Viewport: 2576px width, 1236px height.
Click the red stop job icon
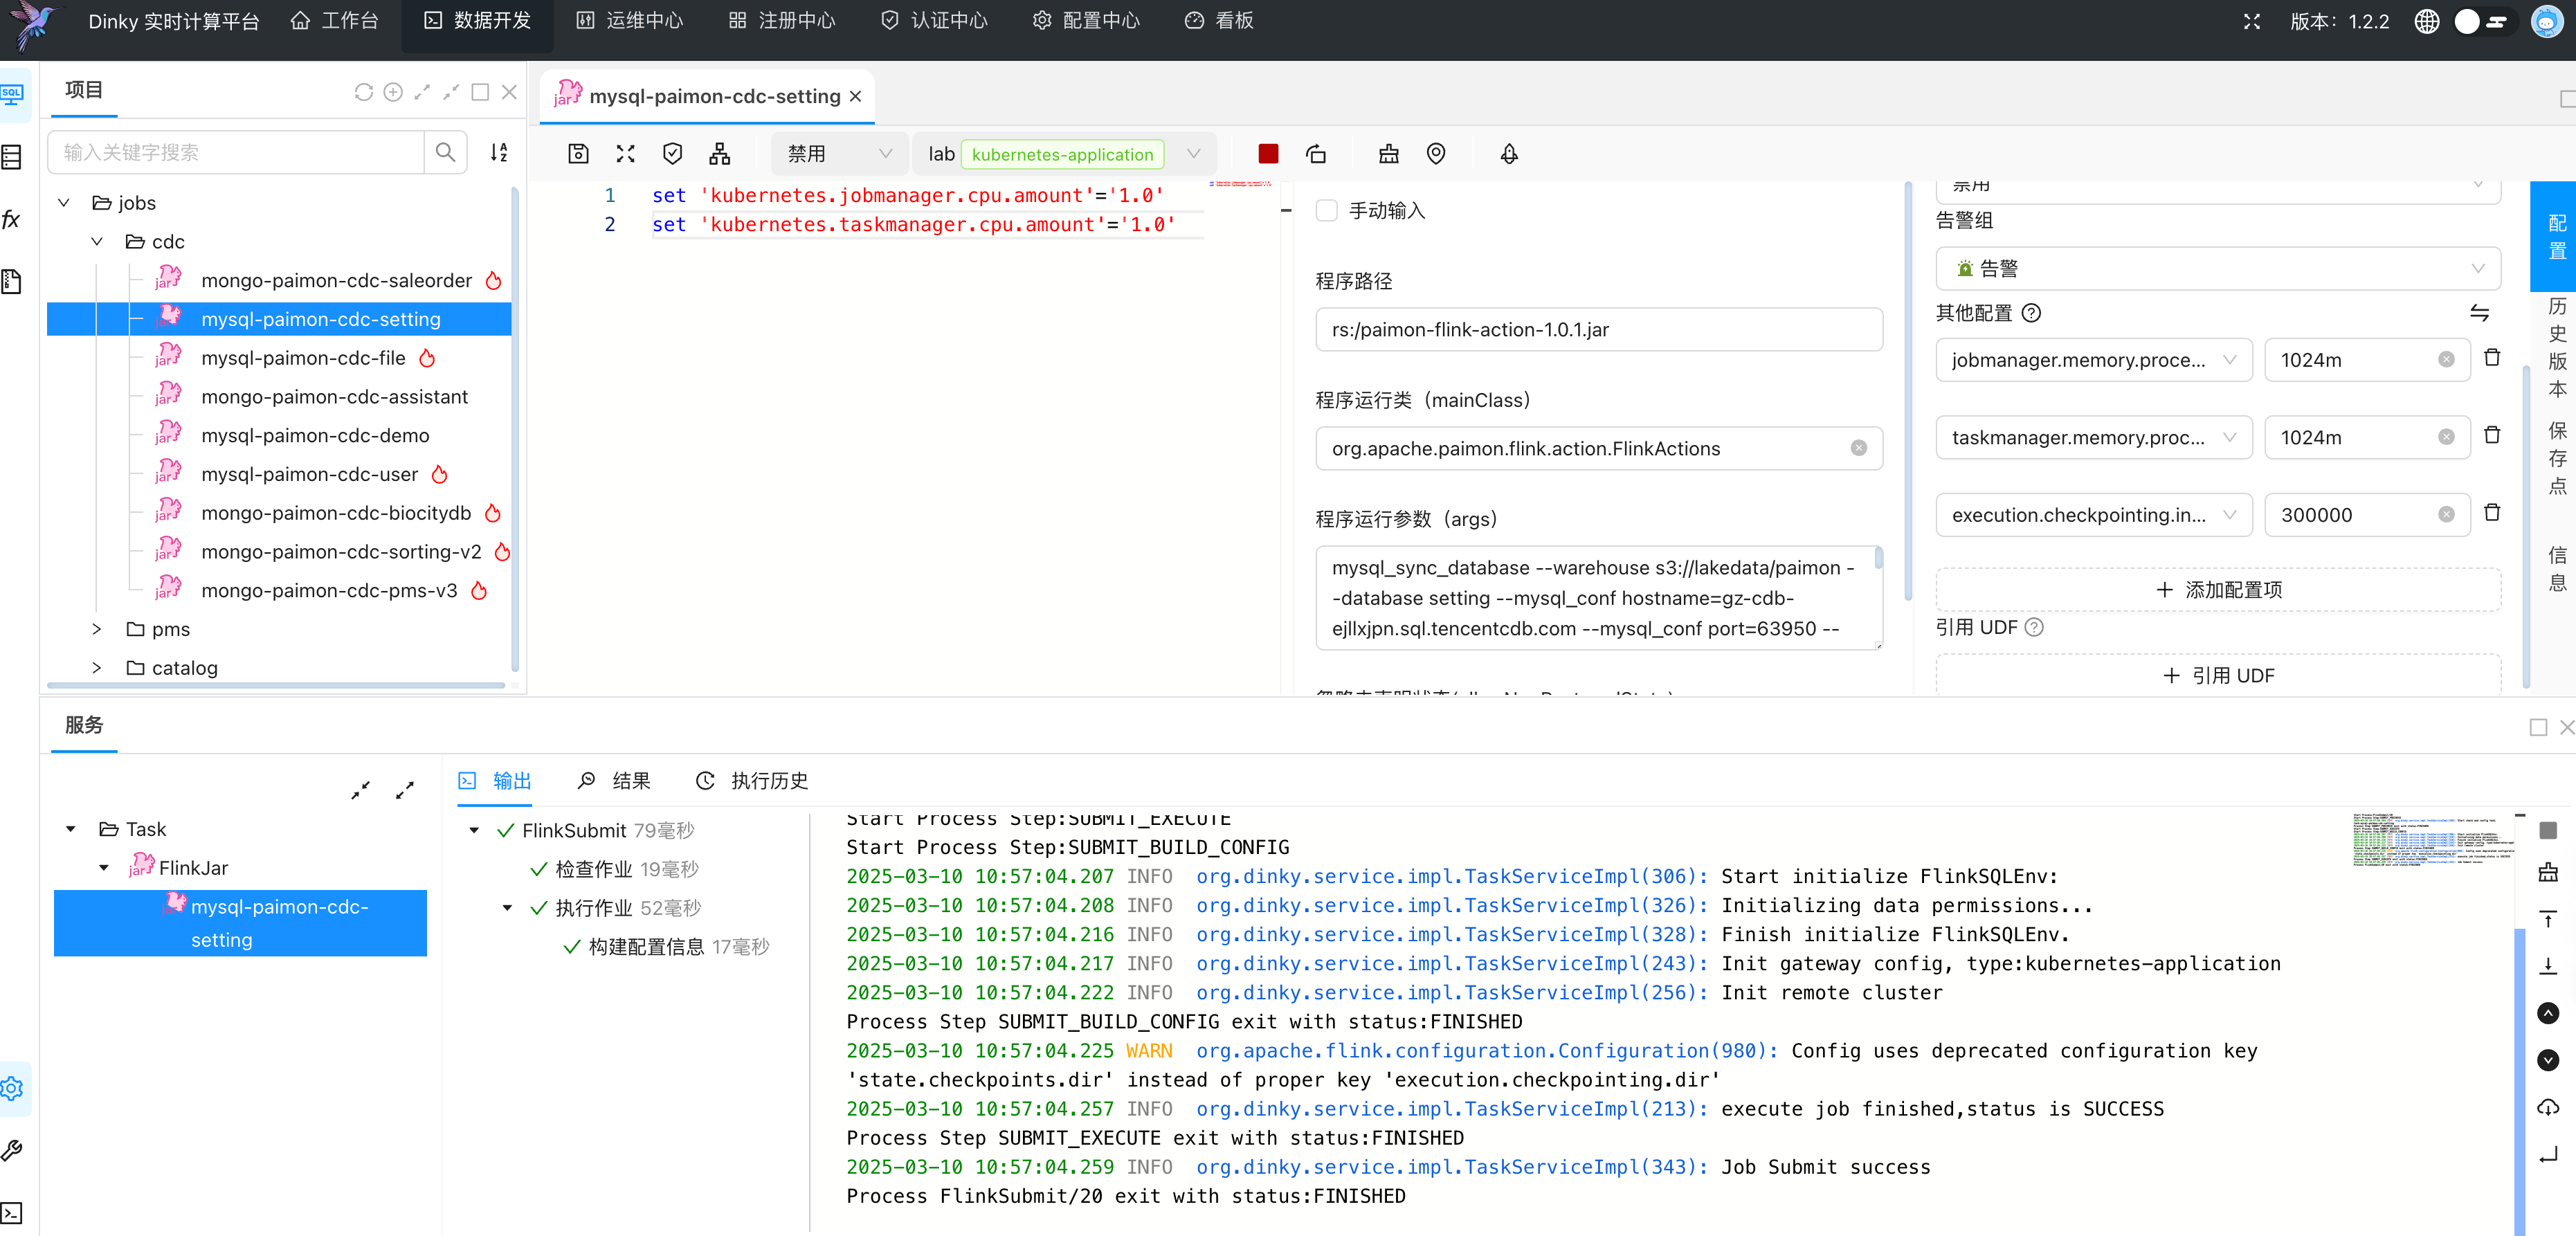pos(1268,154)
